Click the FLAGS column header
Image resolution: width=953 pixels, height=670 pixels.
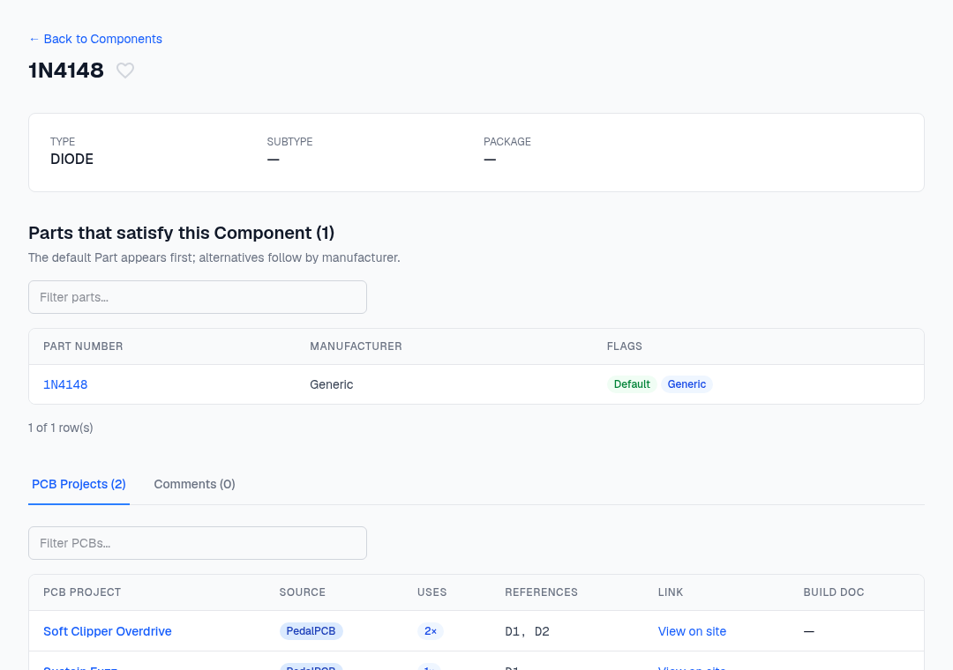(x=624, y=346)
